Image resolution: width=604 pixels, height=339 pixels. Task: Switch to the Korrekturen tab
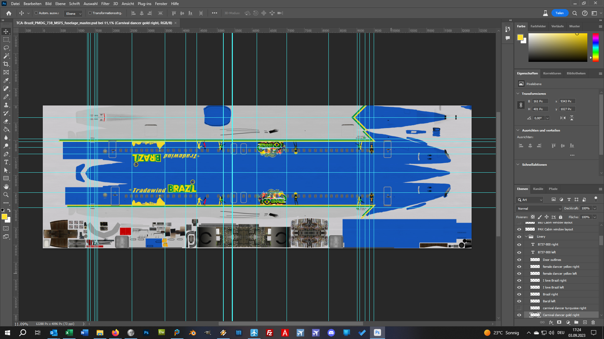pos(552,73)
